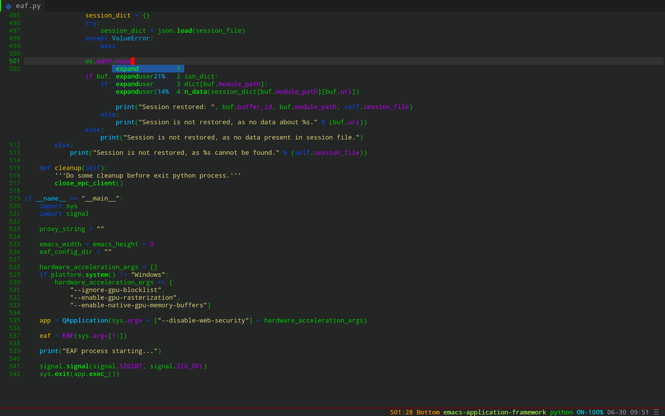
Task: Click the "Bottom" scroll indicator in the mode line
Action: (x=428, y=412)
